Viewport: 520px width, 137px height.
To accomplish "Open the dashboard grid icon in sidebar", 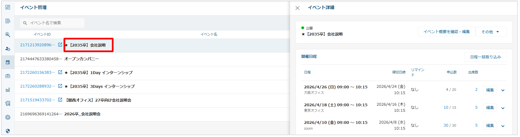I will (x=8, y=7).
